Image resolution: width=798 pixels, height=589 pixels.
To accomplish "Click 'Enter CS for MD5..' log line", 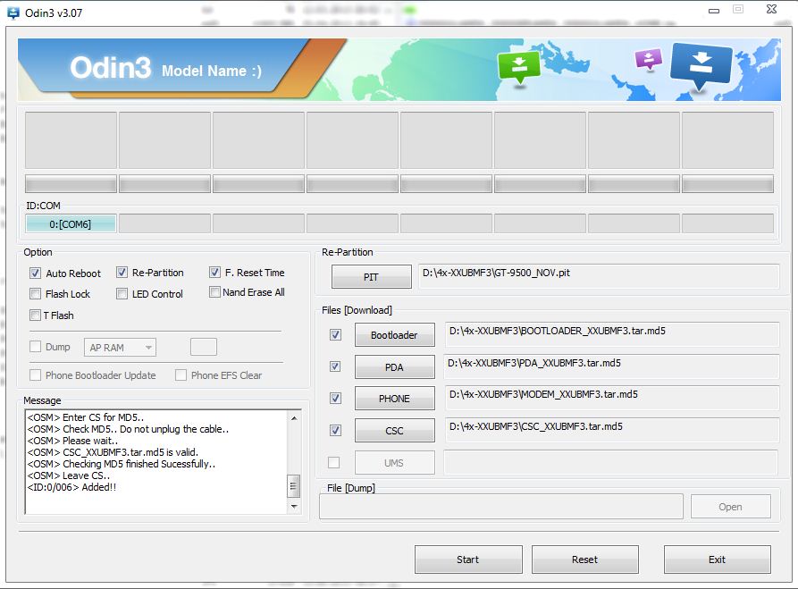I will tap(86, 417).
